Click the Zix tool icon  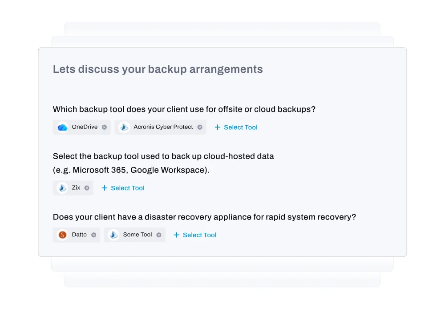click(x=62, y=187)
